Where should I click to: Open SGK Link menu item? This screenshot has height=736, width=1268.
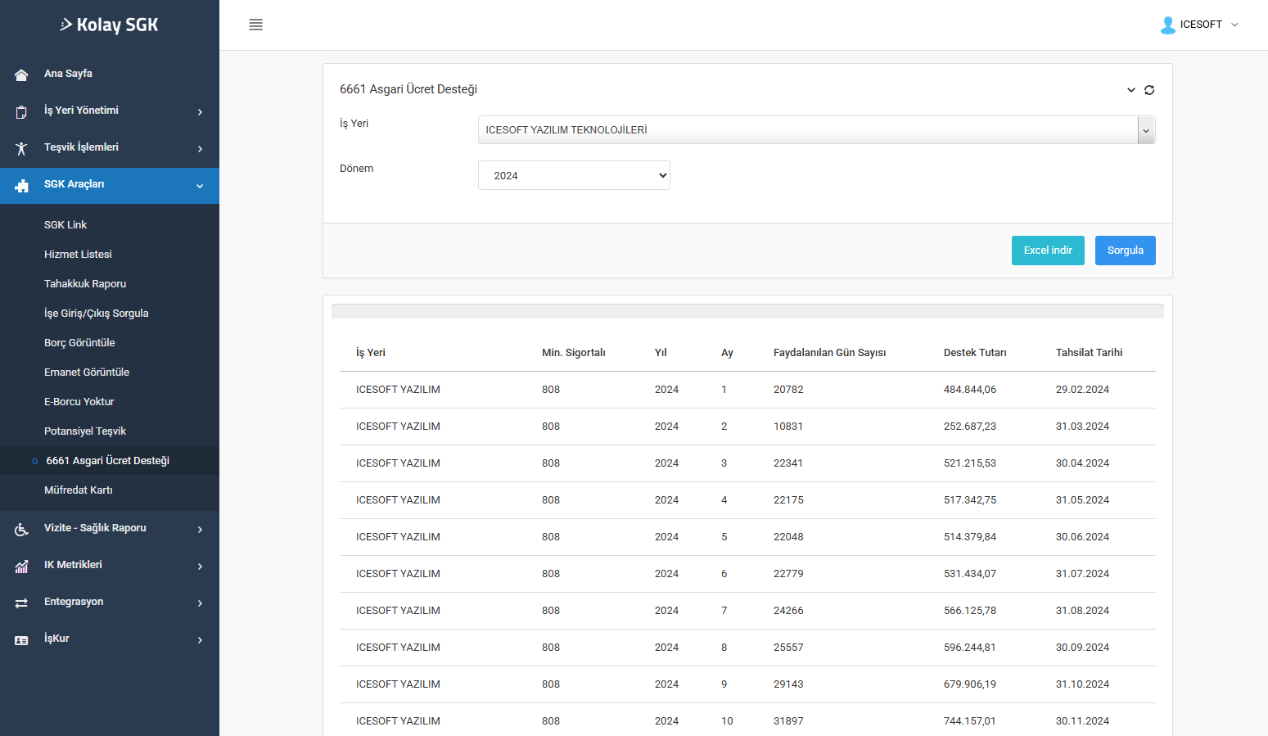point(65,224)
